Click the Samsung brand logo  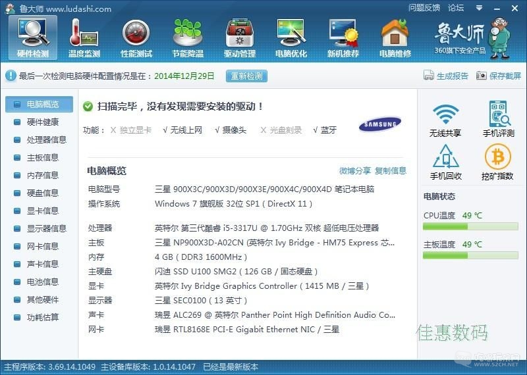380,124
